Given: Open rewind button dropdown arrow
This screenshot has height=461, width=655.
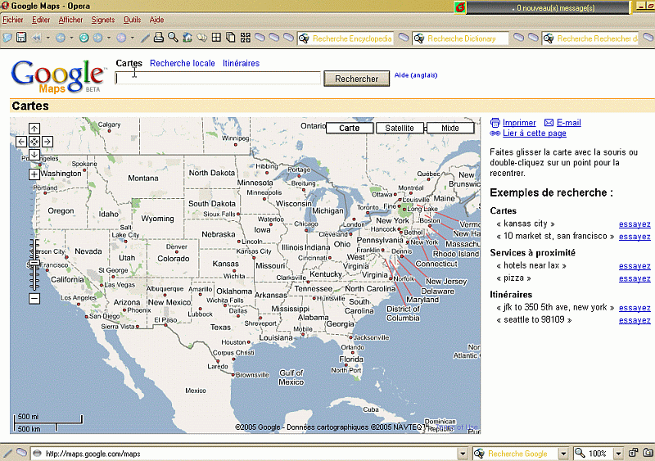Looking at the screenshot, I should [47, 38].
